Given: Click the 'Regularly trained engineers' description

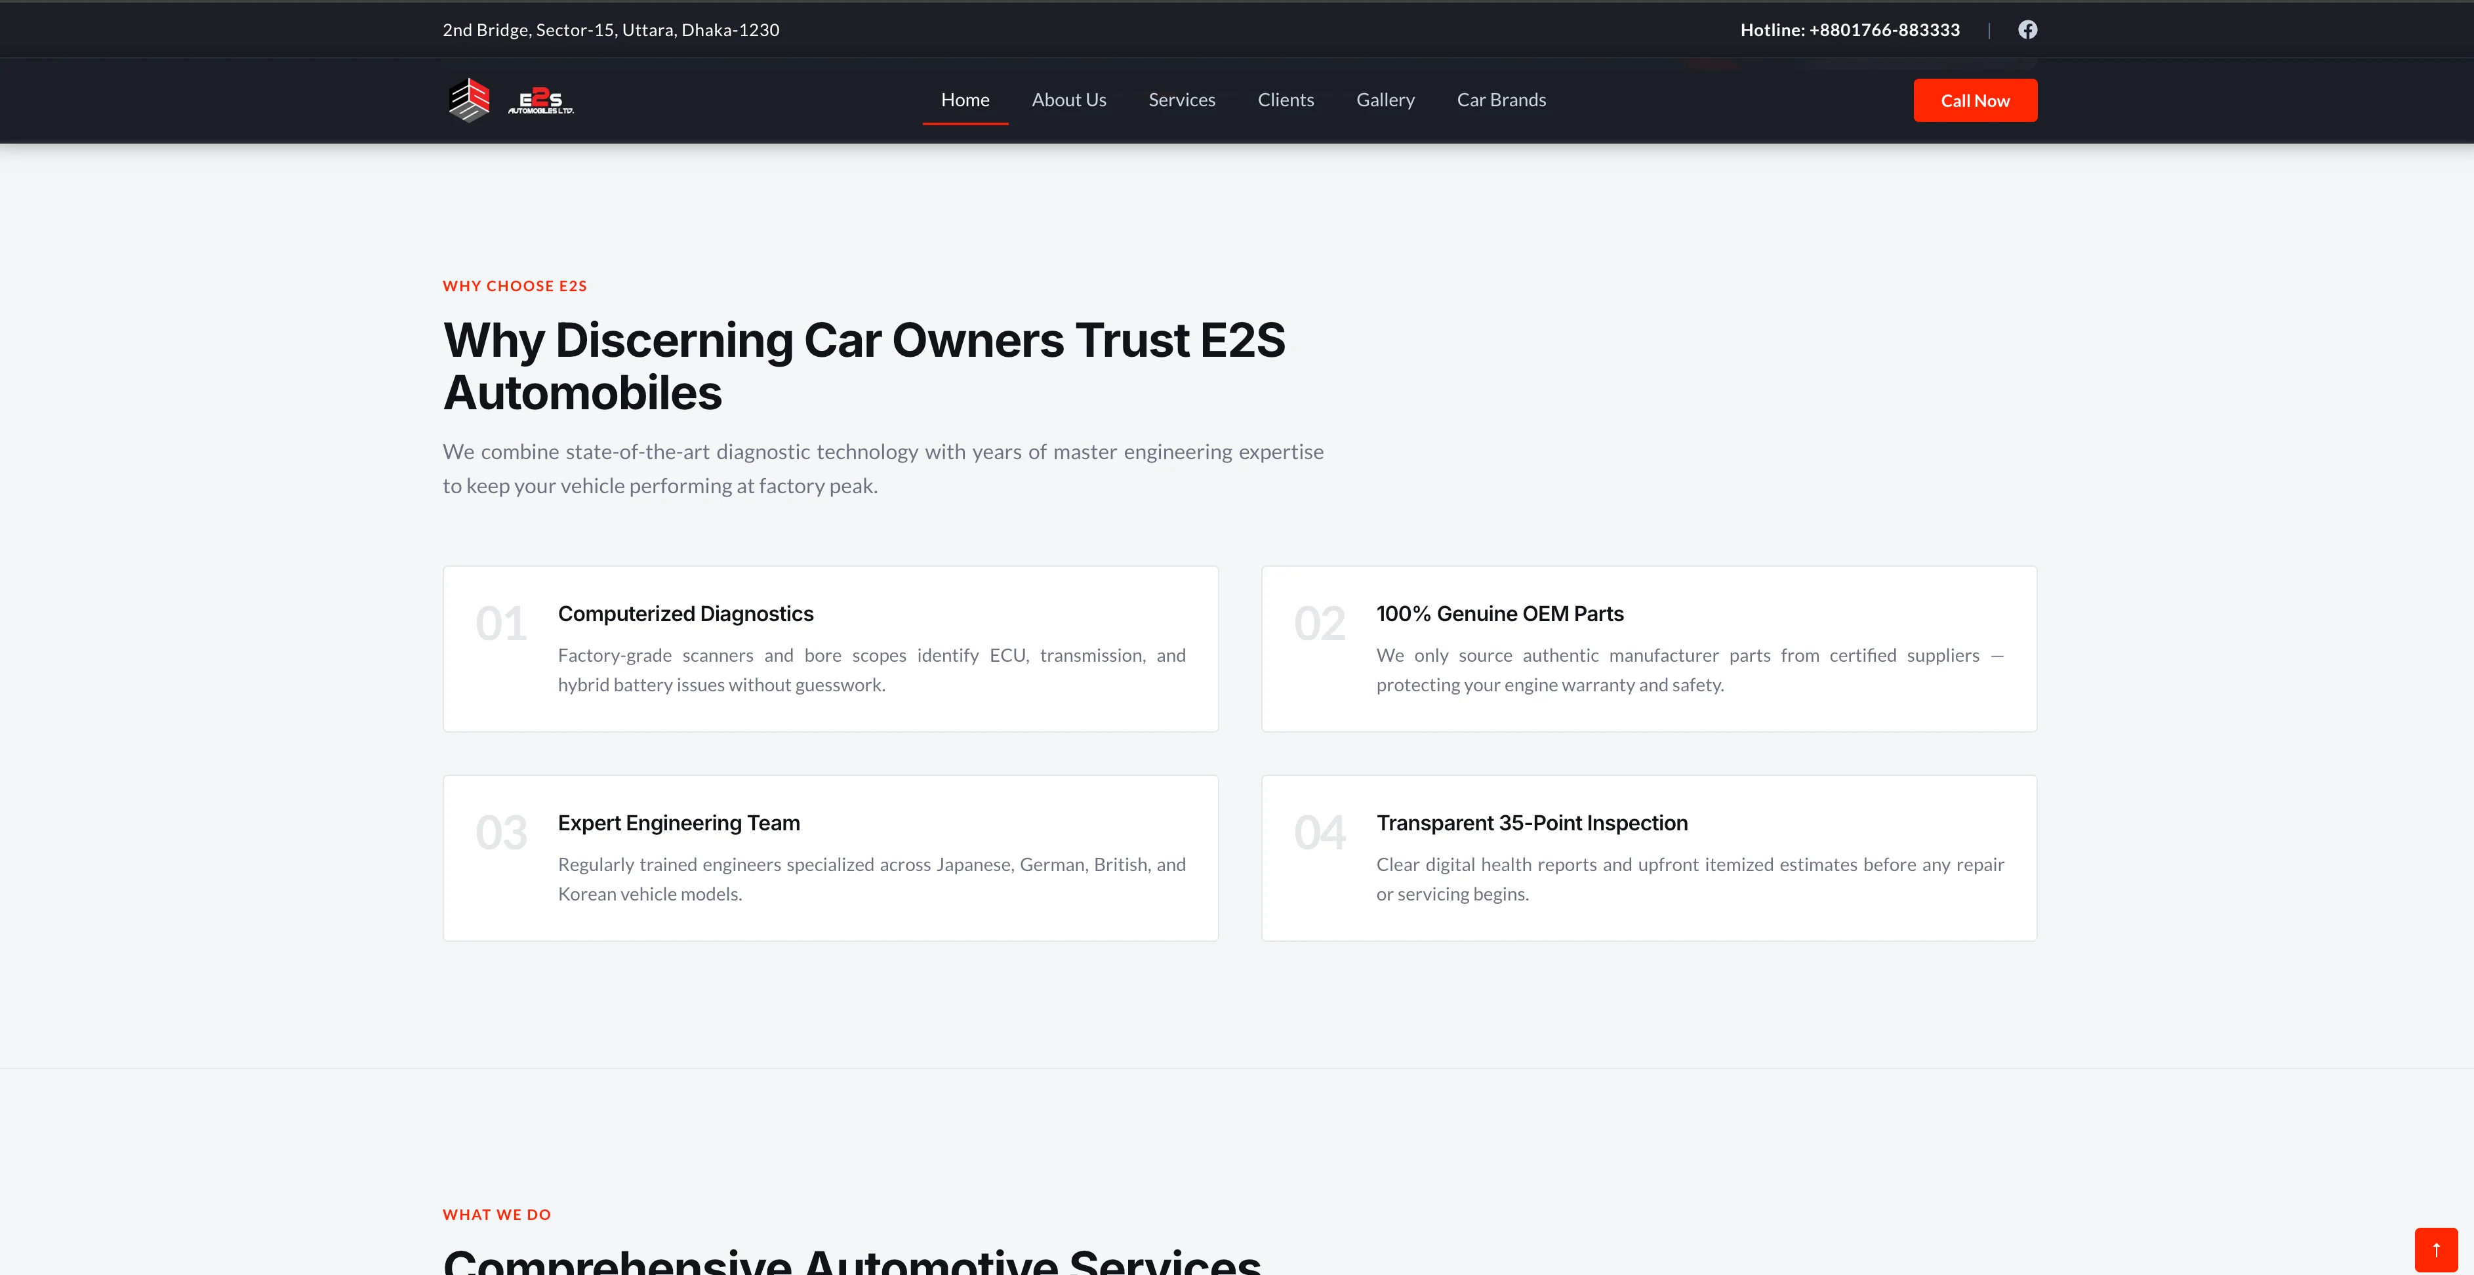Looking at the screenshot, I should (x=872, y=880).
